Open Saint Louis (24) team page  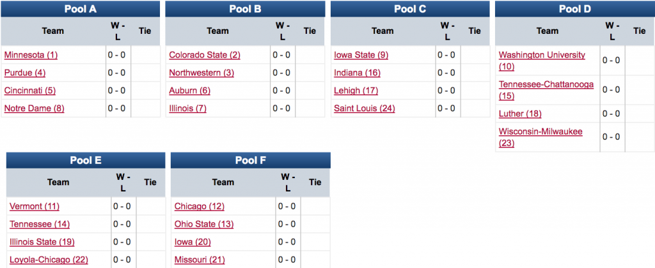coord(365,108)
